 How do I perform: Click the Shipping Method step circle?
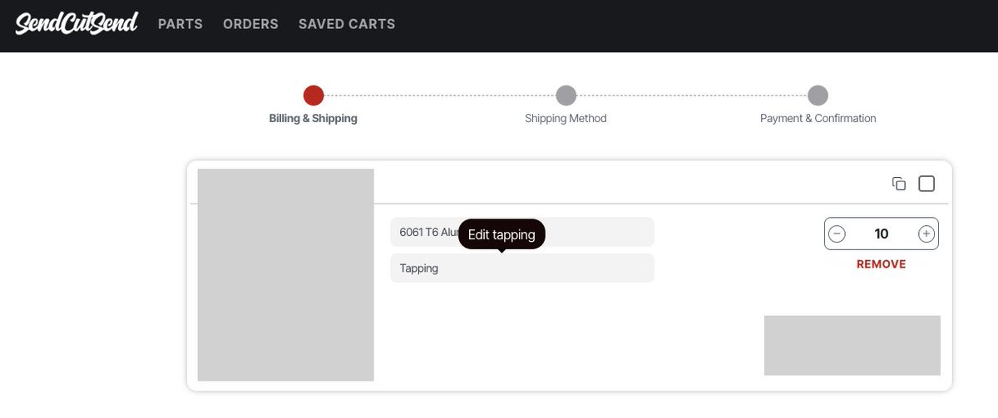[x=566, y=96]
